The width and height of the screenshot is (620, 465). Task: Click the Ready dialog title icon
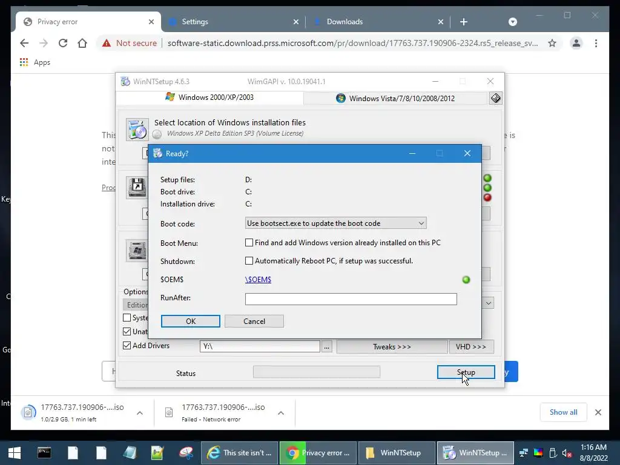(x=158, y=153)
